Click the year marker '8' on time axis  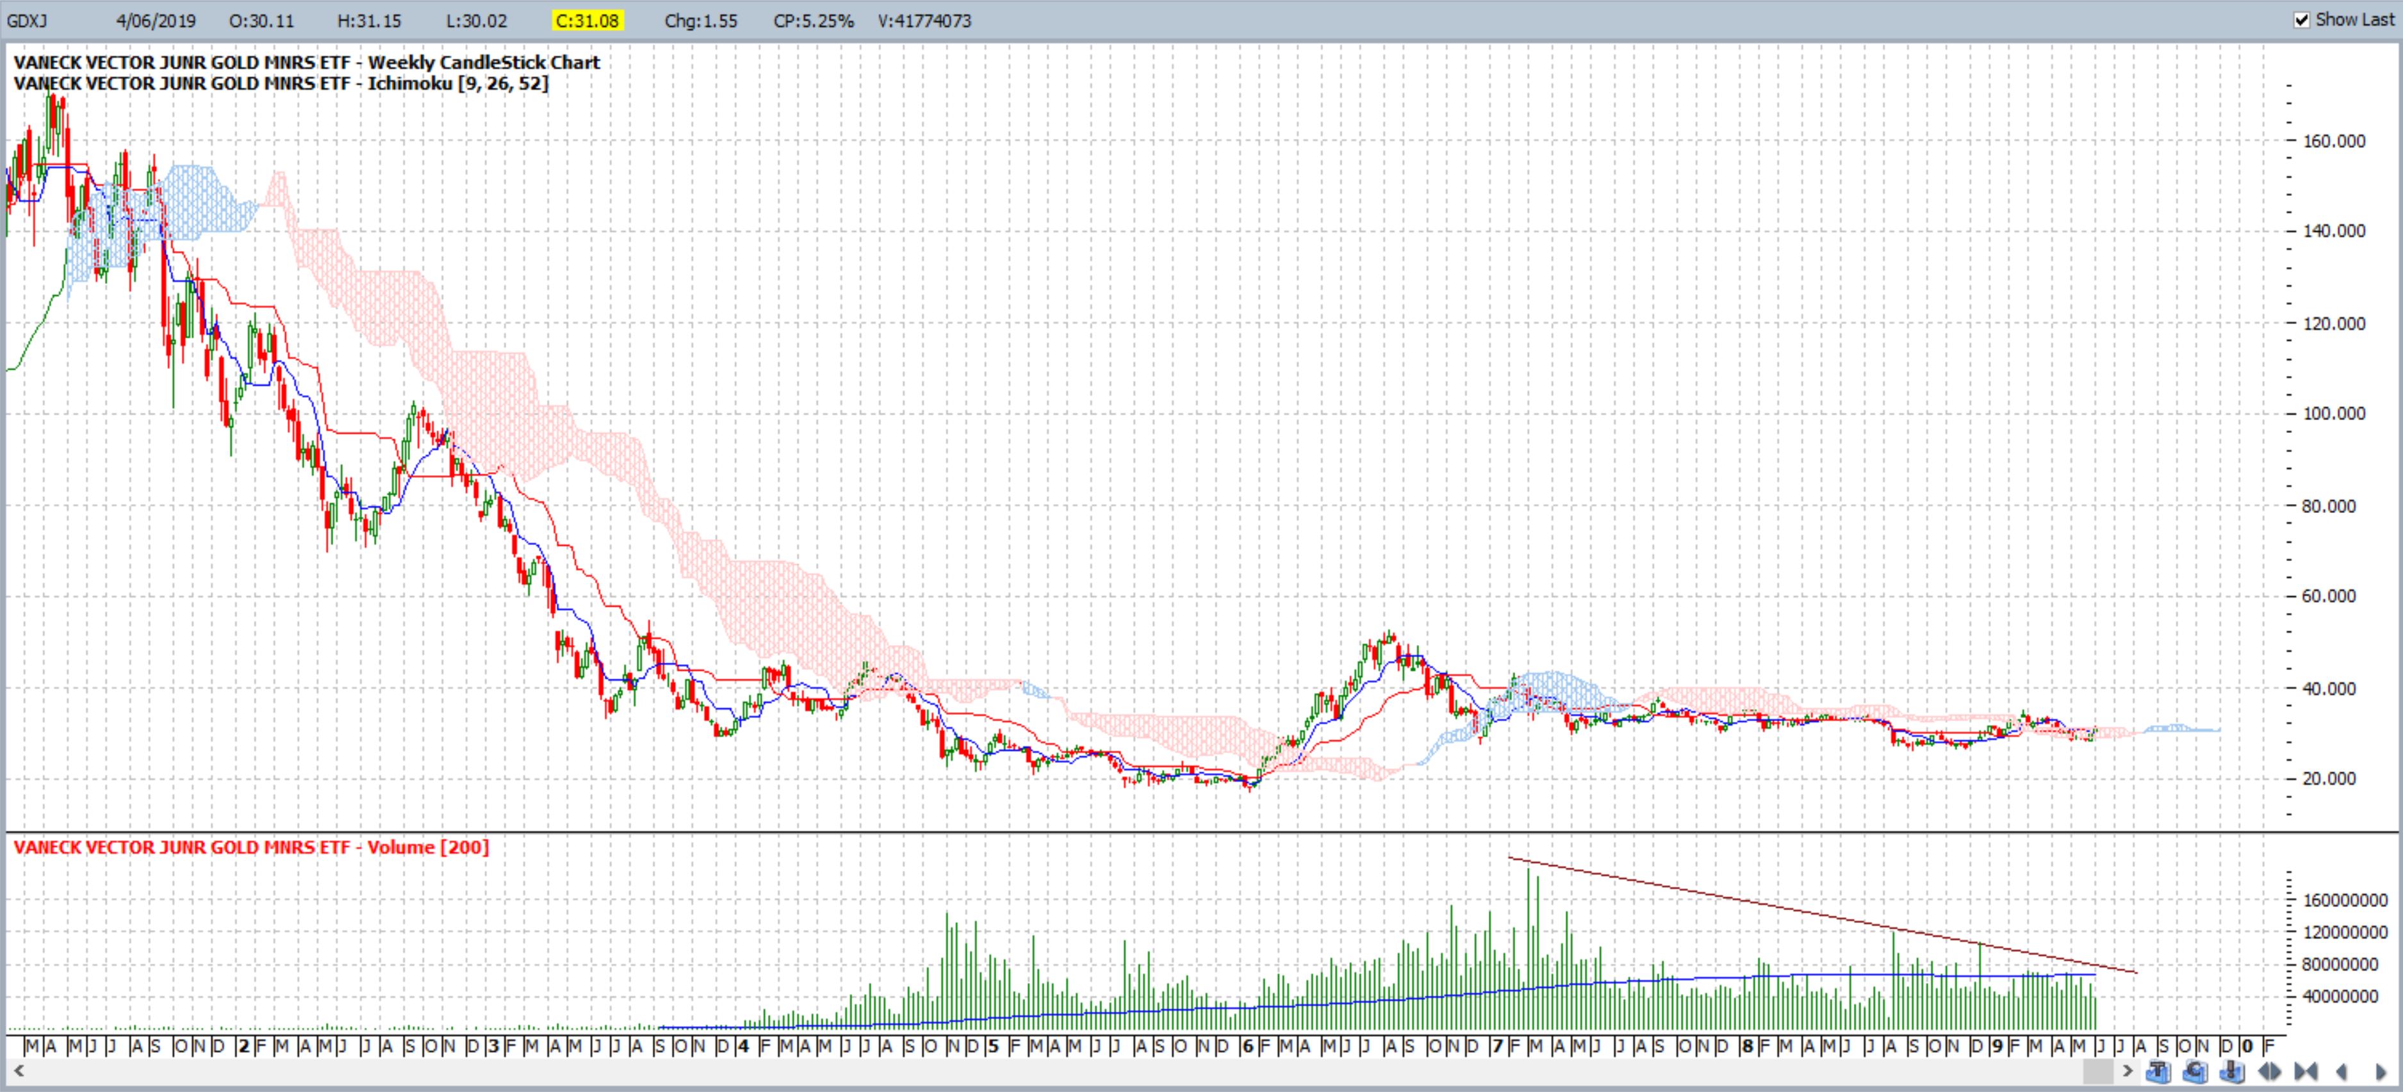(1747, 1047)
